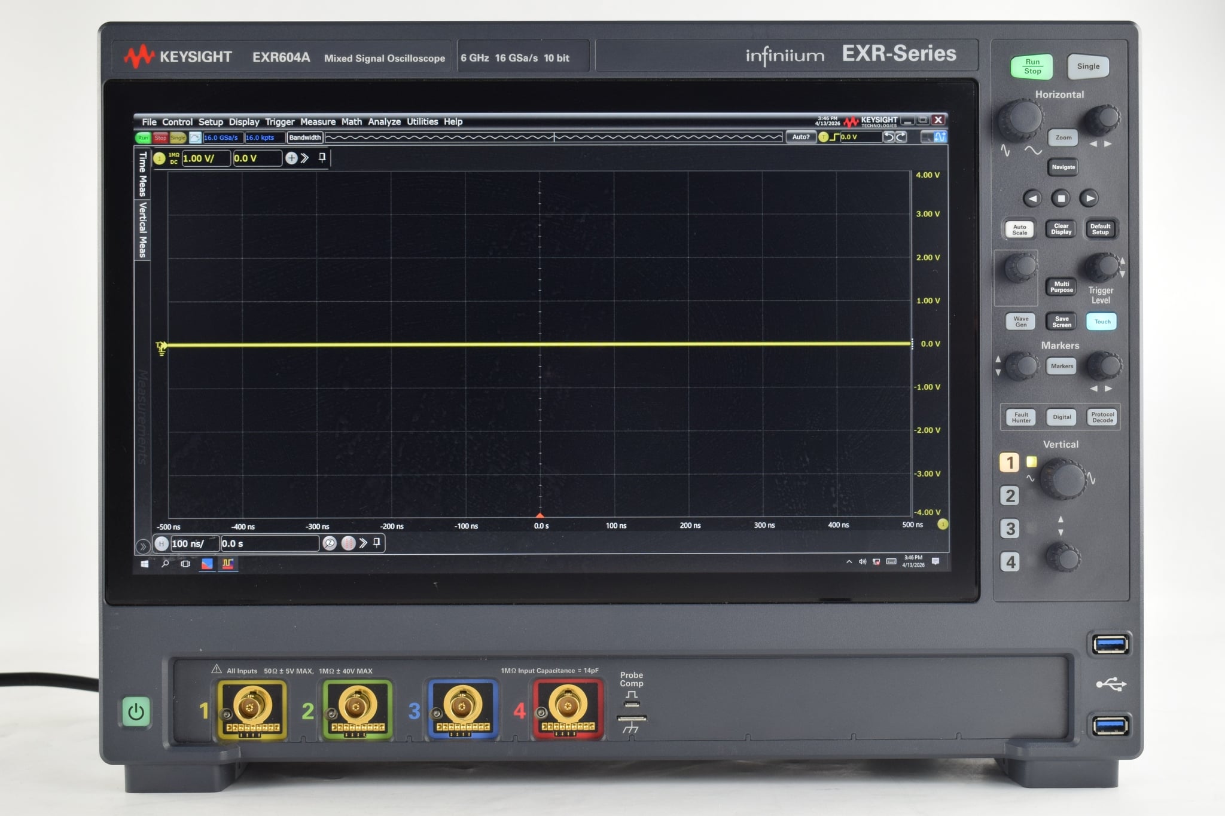Open the Trigger menu
This screenshot has width=1225, height=816.
click(280, 122)
